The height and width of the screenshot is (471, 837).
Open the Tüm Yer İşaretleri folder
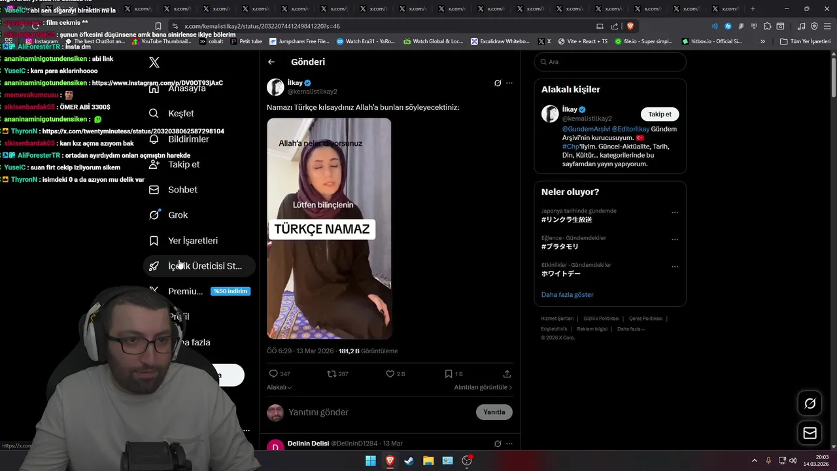point(805,41)
